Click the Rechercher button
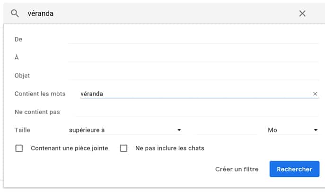 pyautogui.click(x=294, y=169)
